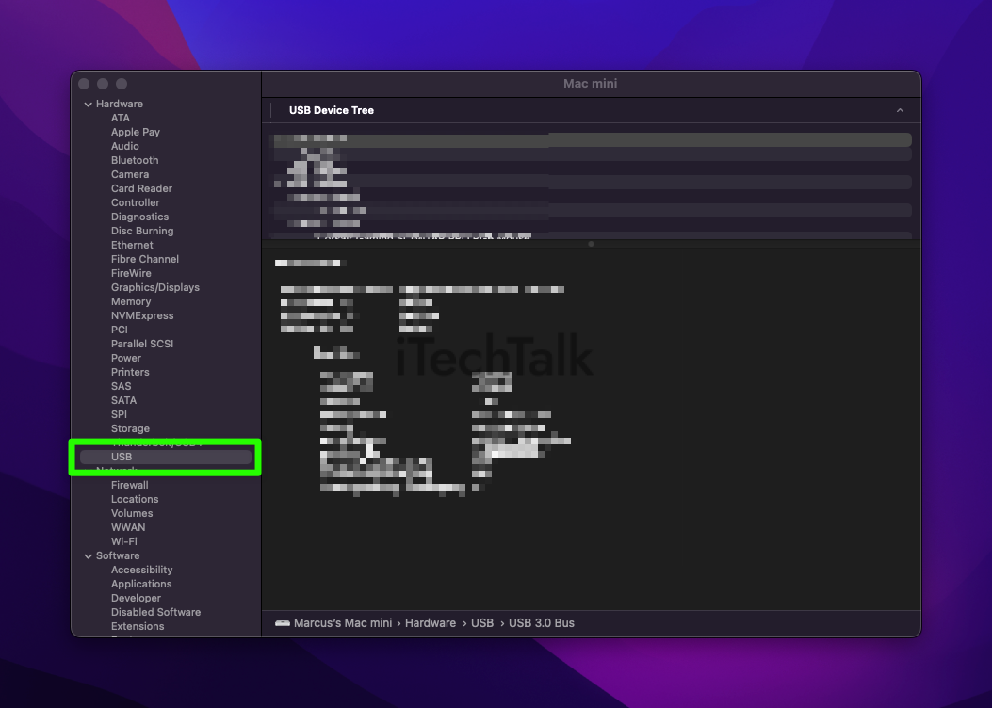Screen dimensions: 992x708
Task: Open the SPI entry
Action: coord(119,414)
